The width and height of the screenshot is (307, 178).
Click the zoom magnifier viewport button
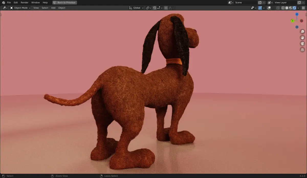click(302, 32)
